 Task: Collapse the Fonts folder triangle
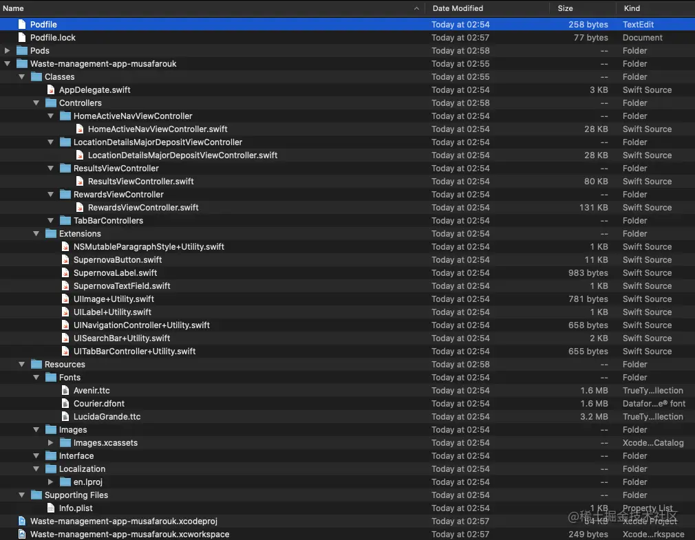click(x=36, y=378)
